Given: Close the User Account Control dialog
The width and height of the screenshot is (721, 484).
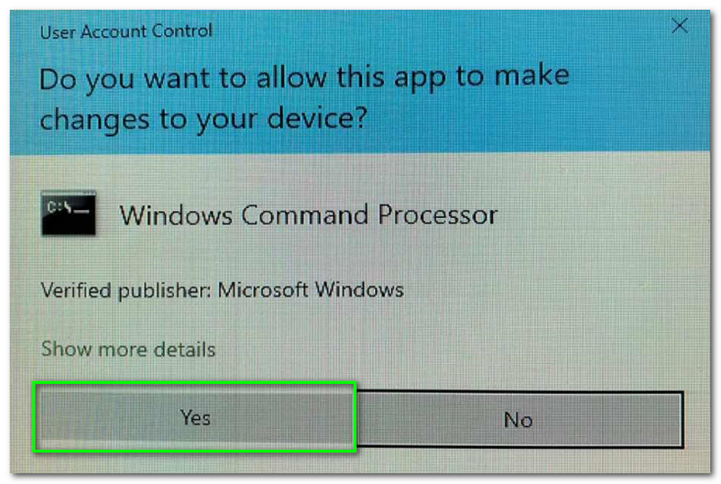Looking at the screenshot, I should click(680, 26).
